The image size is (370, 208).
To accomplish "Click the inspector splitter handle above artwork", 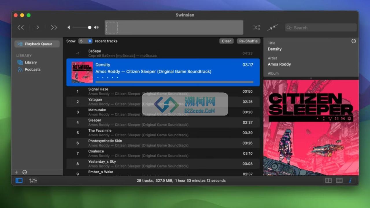I will click(x=311, y=78).
